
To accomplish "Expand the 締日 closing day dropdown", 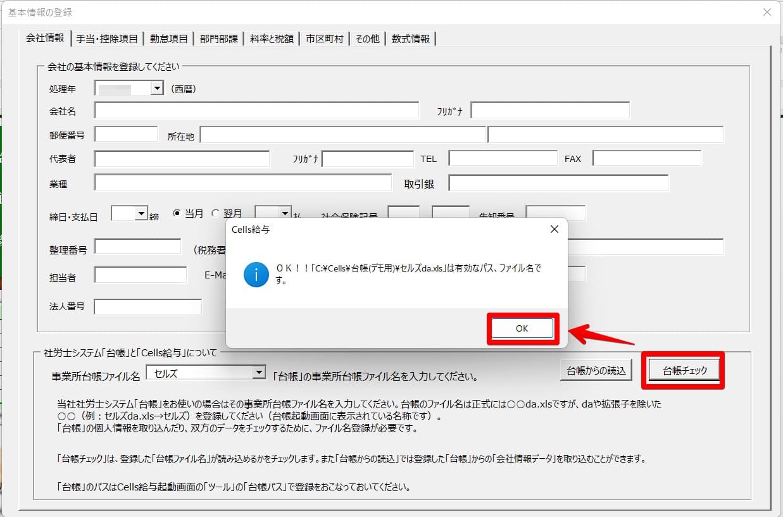I will pos(141,214).
